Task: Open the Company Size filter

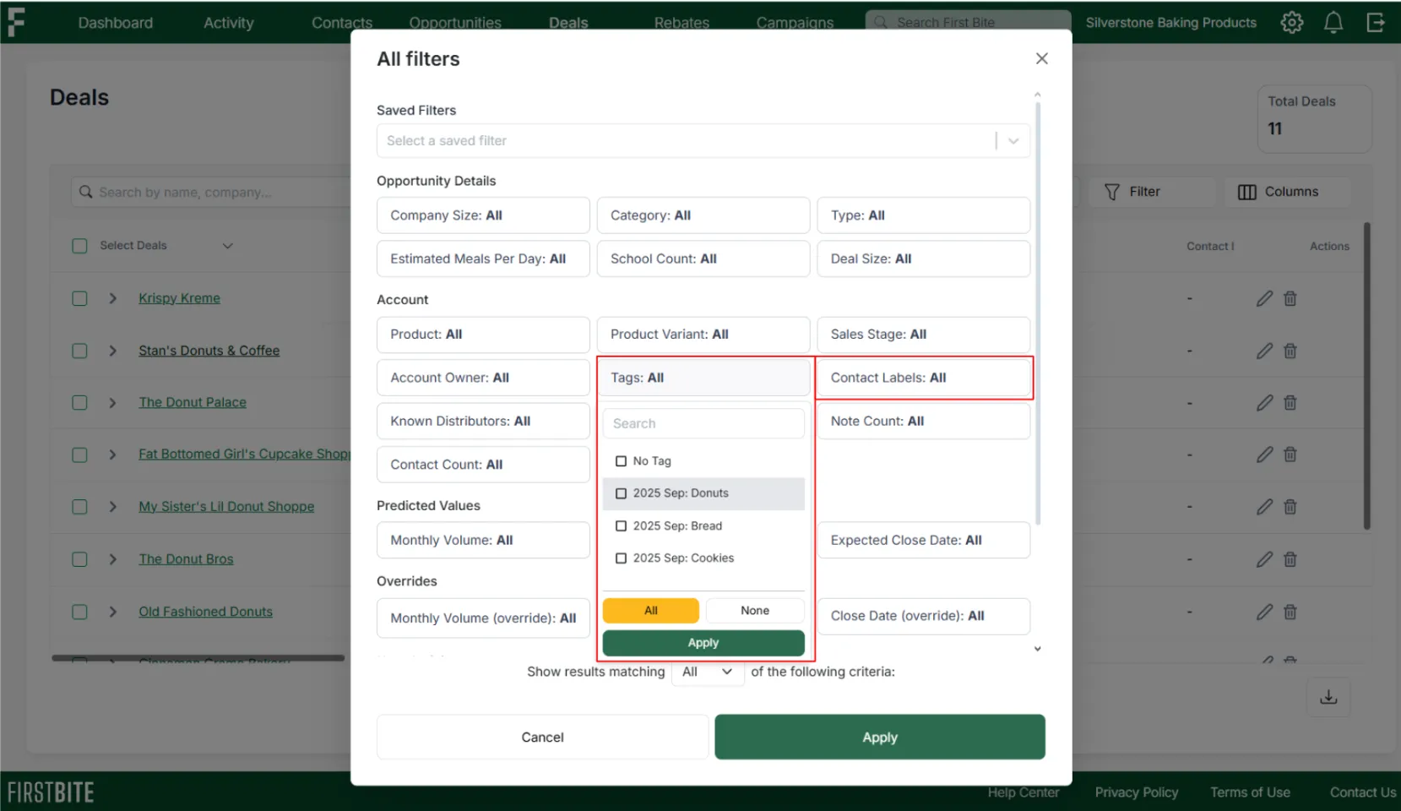Action: 483,215
